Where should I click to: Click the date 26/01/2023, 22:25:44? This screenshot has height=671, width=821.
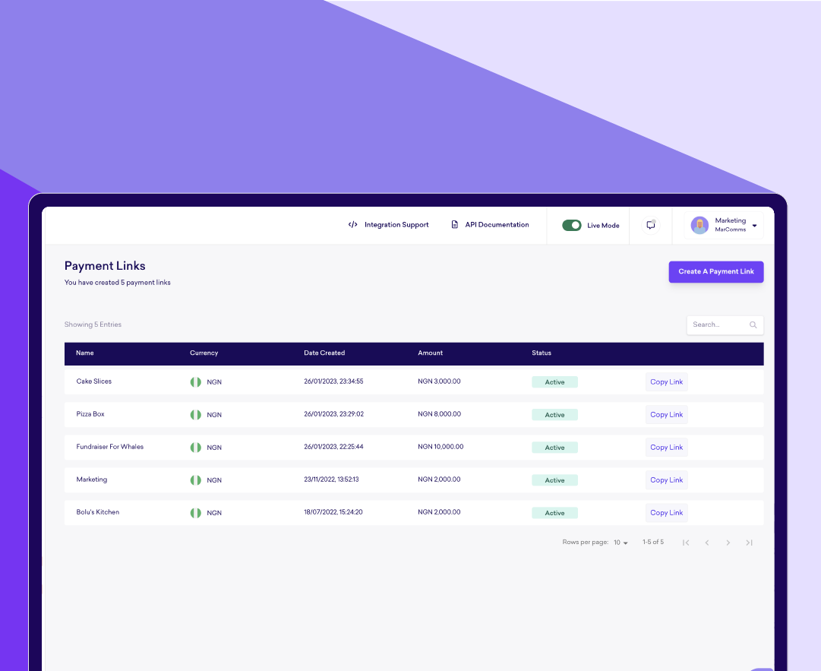(x=333, y=447)
